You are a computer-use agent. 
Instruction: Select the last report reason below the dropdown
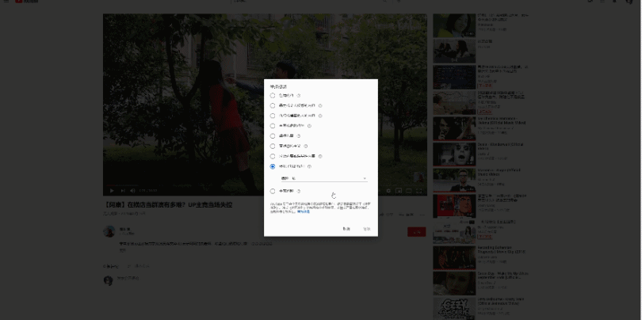click(273, 191)
